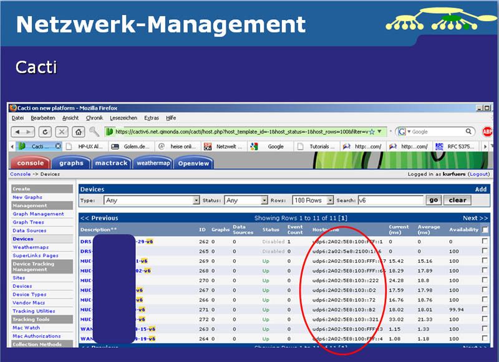Toggle the select-all checkbox in the Devices header
This screenshot has height=362, width=499.
coord(485,229)
